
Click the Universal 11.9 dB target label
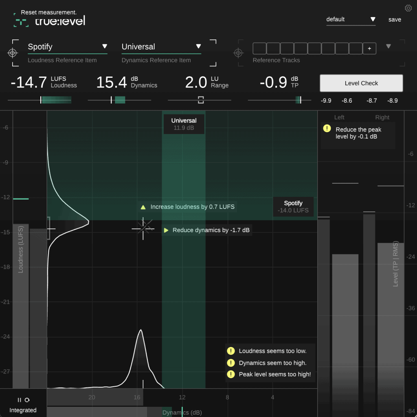[x=184, y=124]
